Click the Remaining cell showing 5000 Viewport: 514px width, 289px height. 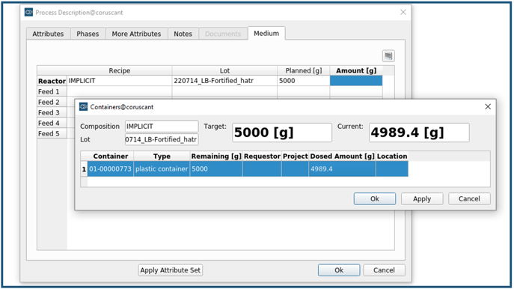(x=216, y=169)
